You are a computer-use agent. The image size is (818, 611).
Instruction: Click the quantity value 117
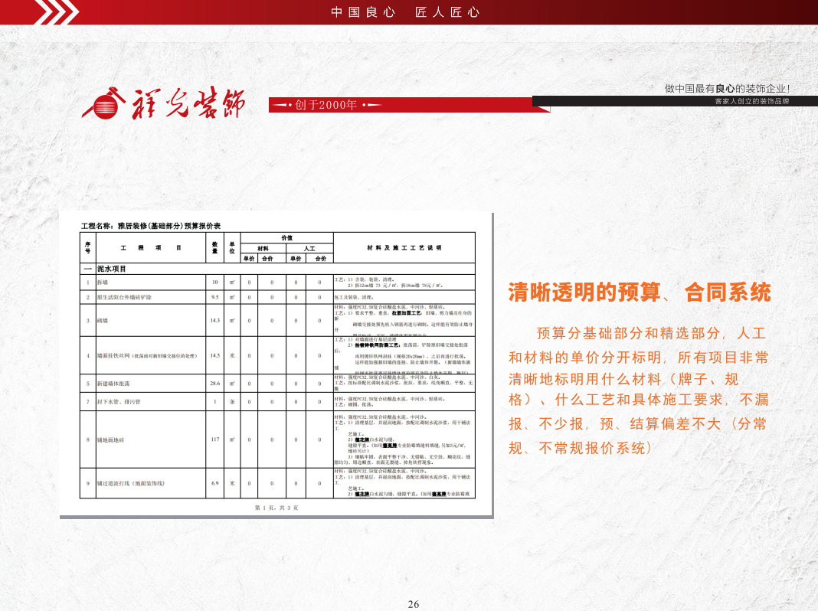tap(215, 439)
